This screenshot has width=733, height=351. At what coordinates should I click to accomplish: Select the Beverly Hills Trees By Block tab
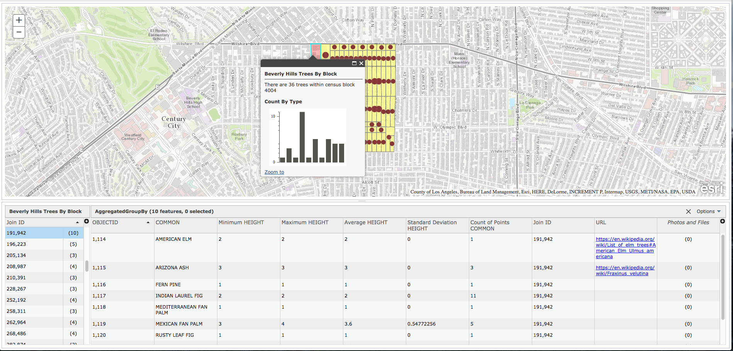pyautogui.click(x=46, y=212)
